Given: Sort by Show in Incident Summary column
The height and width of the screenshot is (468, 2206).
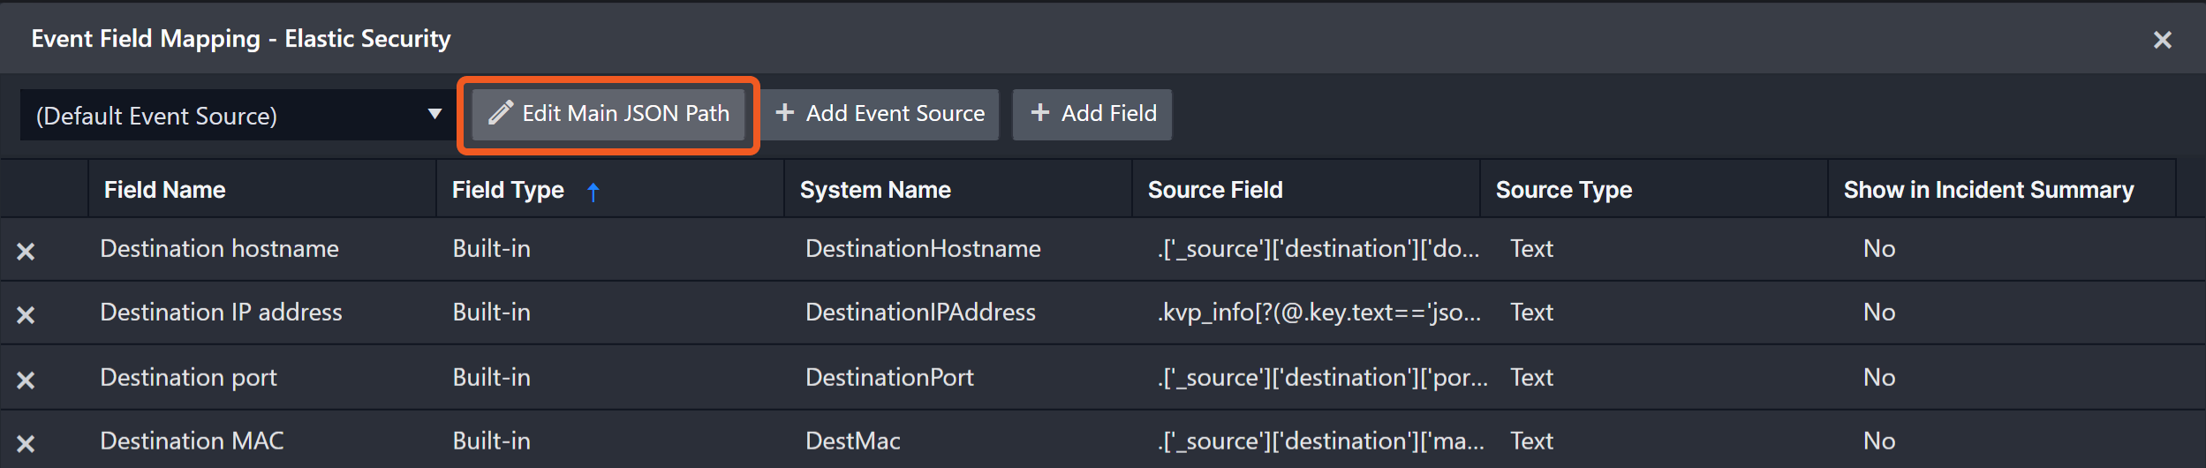Looking at the screenshot, I should pos(1988,190).
